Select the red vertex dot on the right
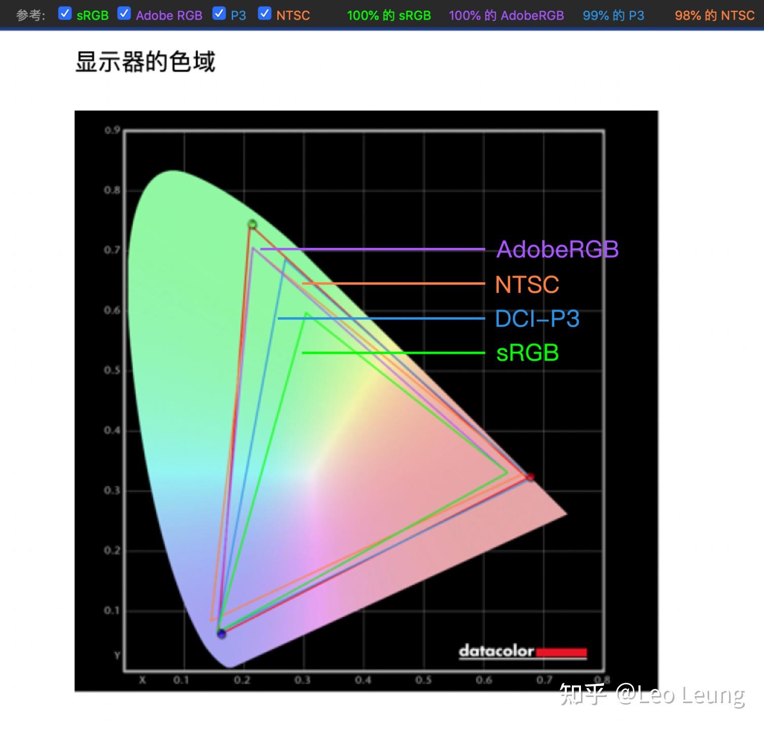Image resolution: width=764 pixels, height=730 pixels. click(530, 477)
